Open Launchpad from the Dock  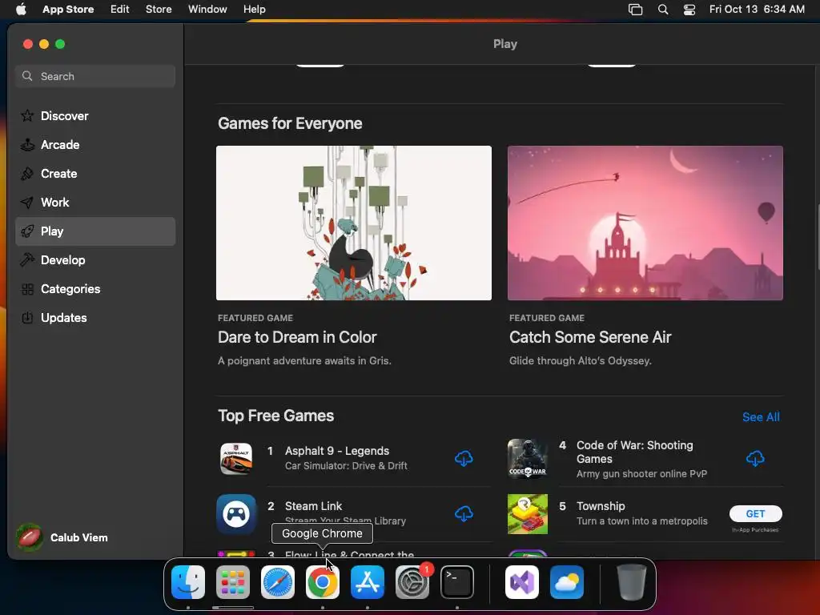tap(233, 582)
